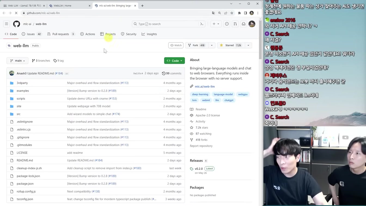Viewport: 366px width, 206px height.
Task: Click translate page icon in address bar
Action: coord(213,13)
